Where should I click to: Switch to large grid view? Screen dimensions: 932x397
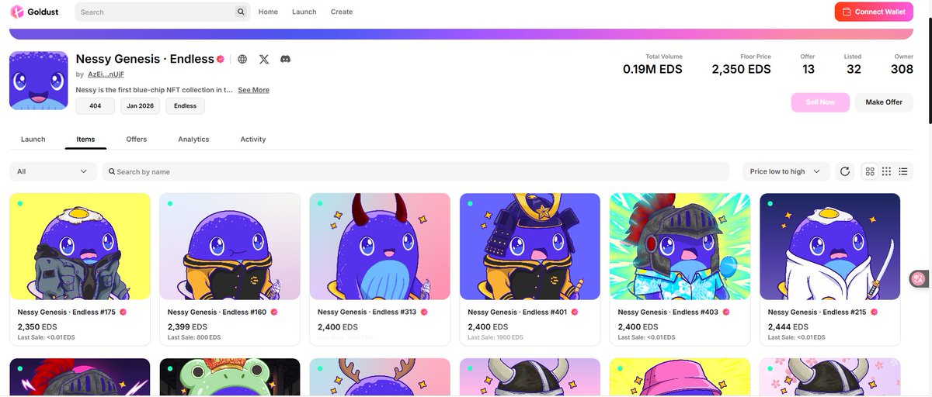click(870, 171)
